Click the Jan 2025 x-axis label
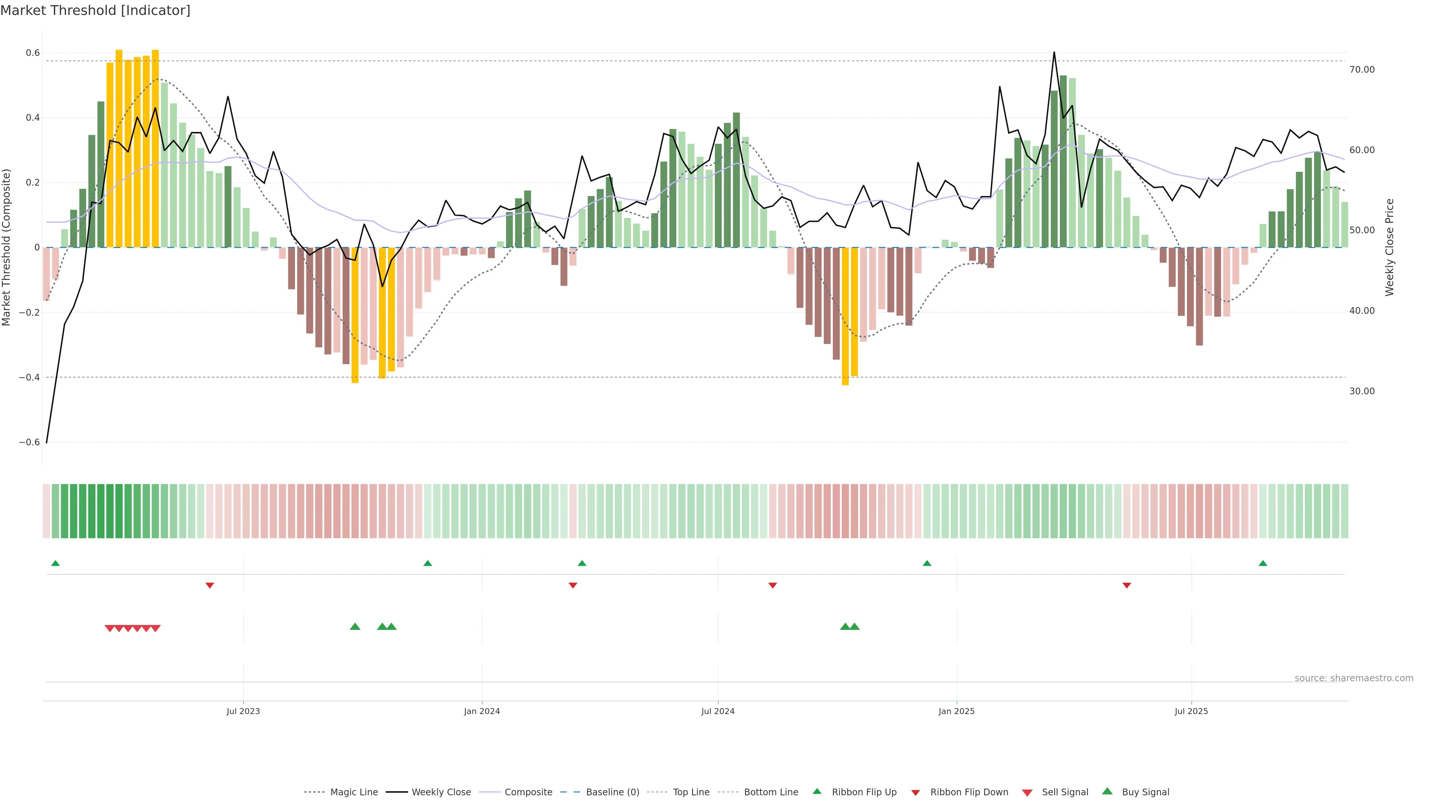The width and height of the screenshot is (1432, 805). 956,711
